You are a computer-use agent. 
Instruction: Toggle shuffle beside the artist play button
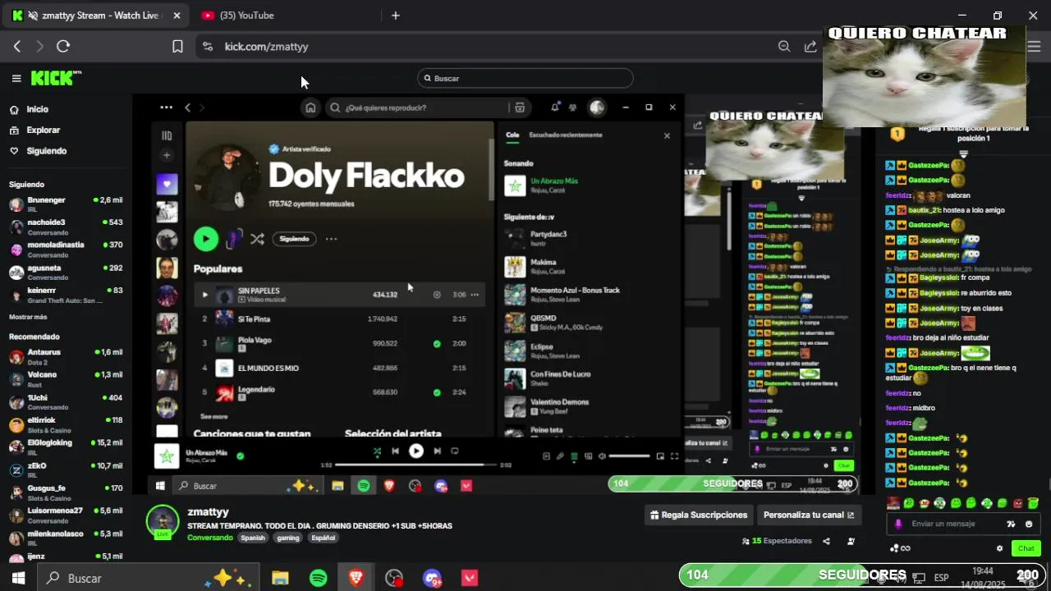257,239
